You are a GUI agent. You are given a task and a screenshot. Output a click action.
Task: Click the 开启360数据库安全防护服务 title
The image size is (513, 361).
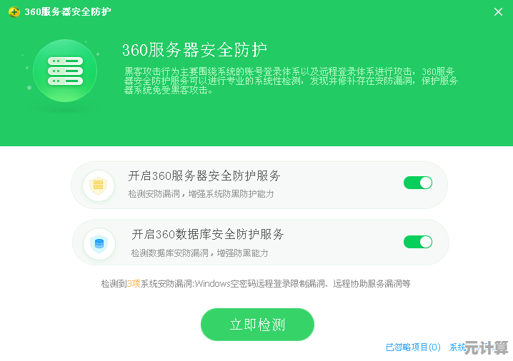coord(208,234)
